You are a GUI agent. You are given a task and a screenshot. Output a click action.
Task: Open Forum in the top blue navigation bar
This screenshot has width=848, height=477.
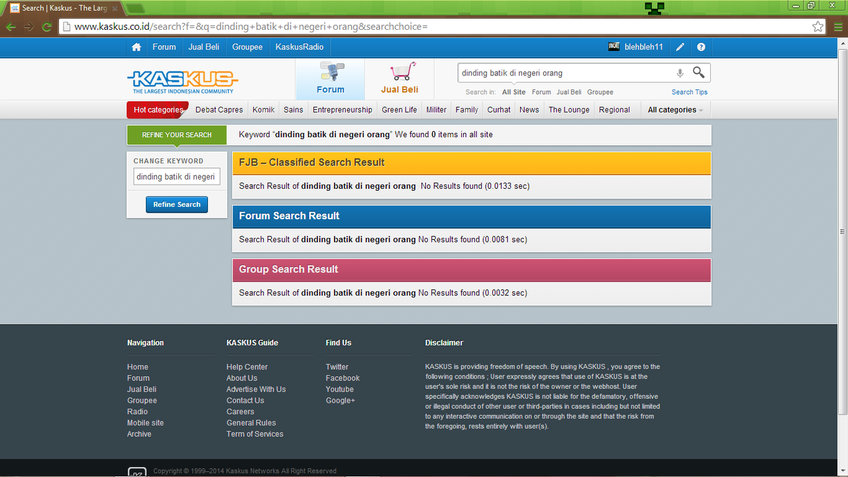click(x=164, y=47)
